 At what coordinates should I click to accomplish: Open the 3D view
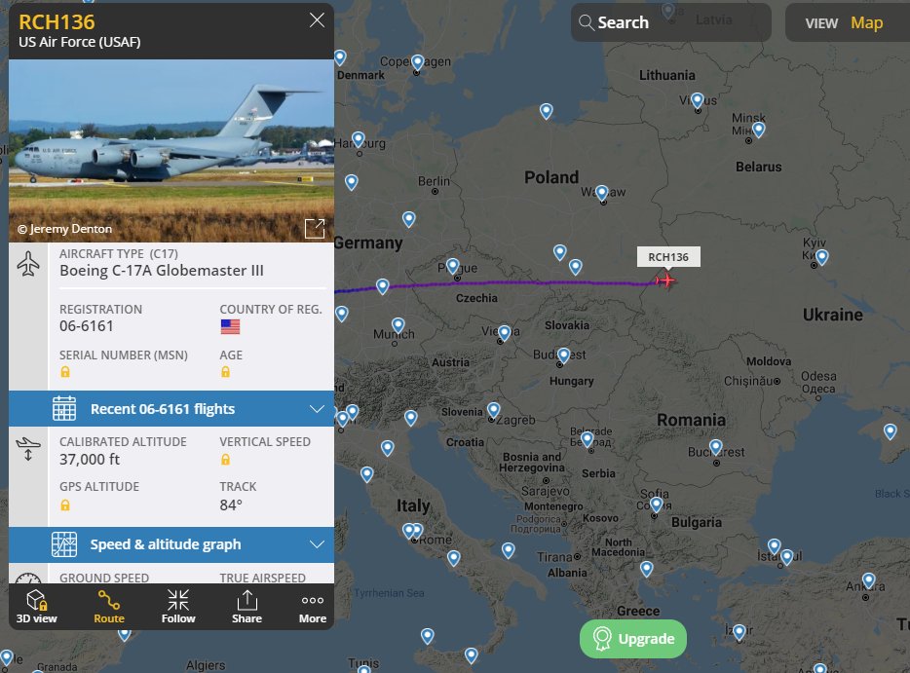[37, 606]
